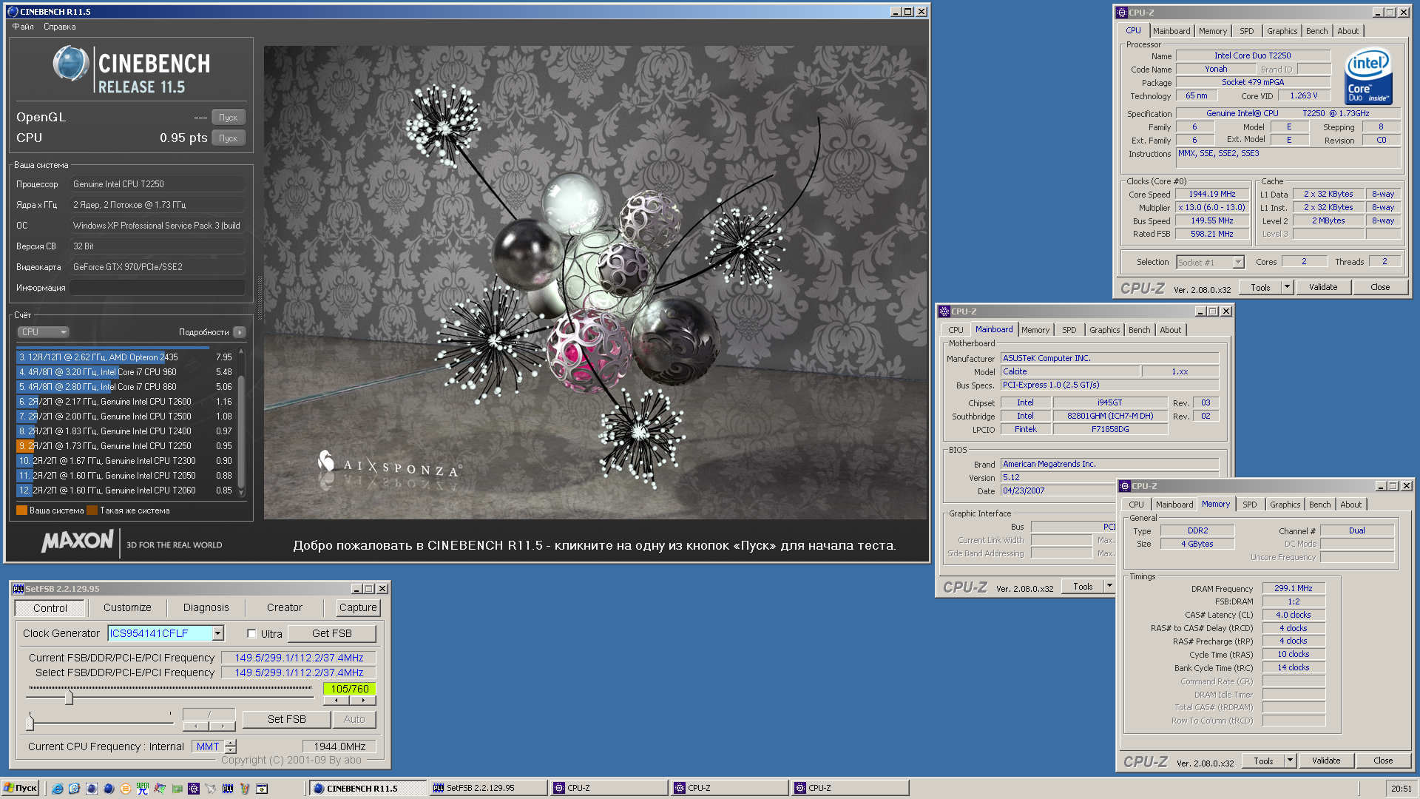This screenshot has width=1420, height=799.
Task: Open Tools dropdown arrow in Mainboard CPU-Z window
Action: (x=1109, y=586)
